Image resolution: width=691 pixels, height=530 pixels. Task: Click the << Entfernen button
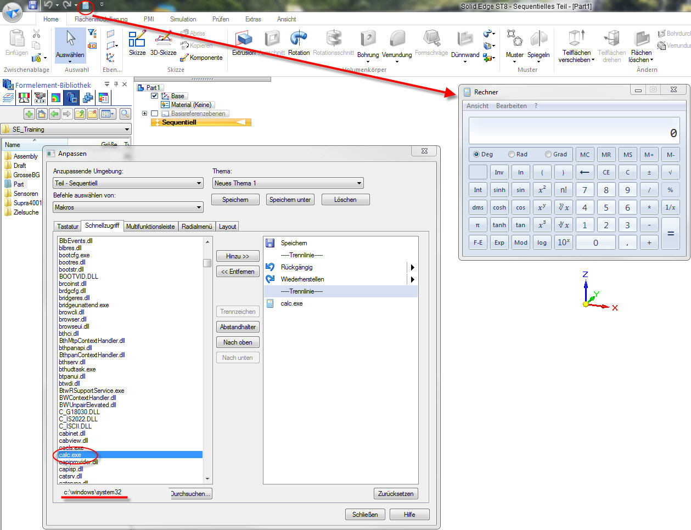[x=238, y=272]
